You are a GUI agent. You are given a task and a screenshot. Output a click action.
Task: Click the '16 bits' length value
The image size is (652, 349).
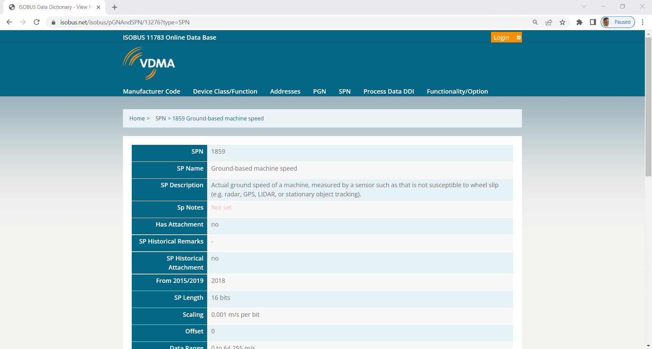point(221,298)
